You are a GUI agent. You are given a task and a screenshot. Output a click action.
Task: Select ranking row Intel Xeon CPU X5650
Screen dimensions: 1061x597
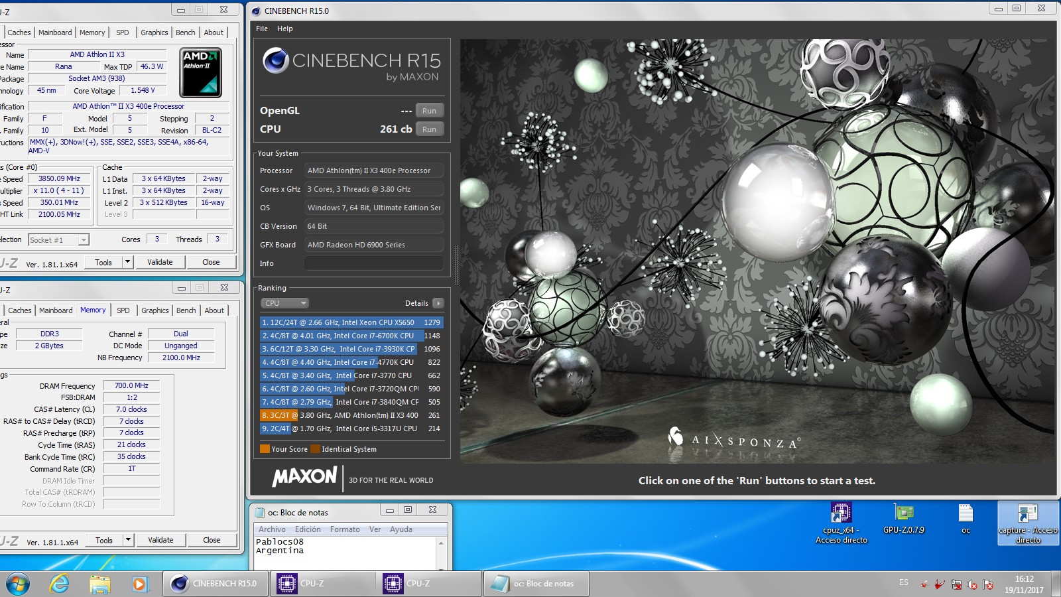(x=351, y=322)
